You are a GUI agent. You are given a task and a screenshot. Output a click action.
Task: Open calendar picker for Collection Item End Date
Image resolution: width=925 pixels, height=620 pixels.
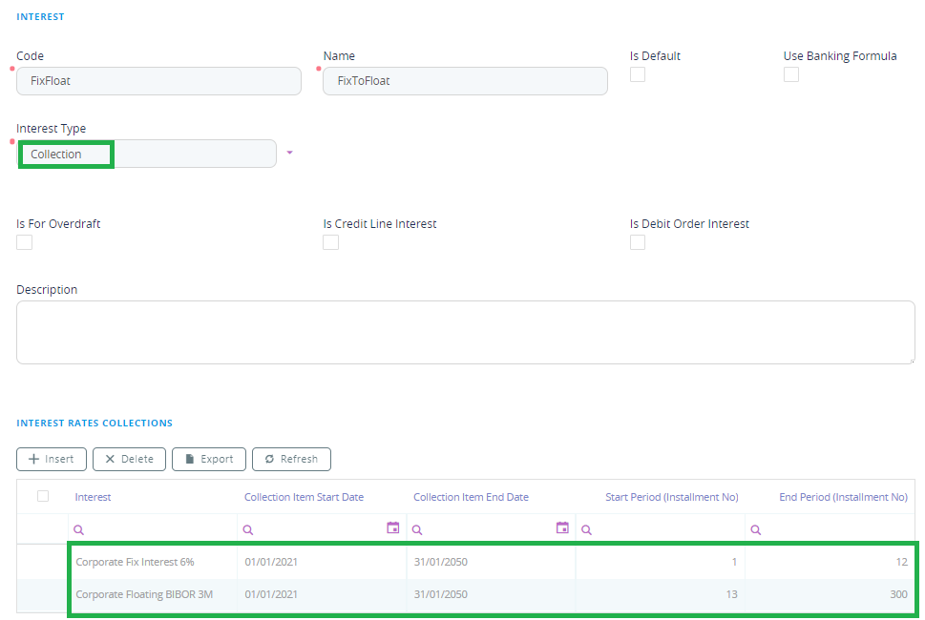coord(562,528)
